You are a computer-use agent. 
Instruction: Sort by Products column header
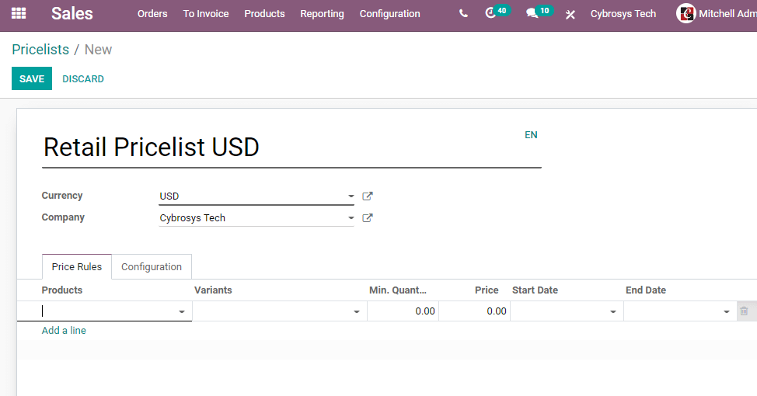coord(62,290)
